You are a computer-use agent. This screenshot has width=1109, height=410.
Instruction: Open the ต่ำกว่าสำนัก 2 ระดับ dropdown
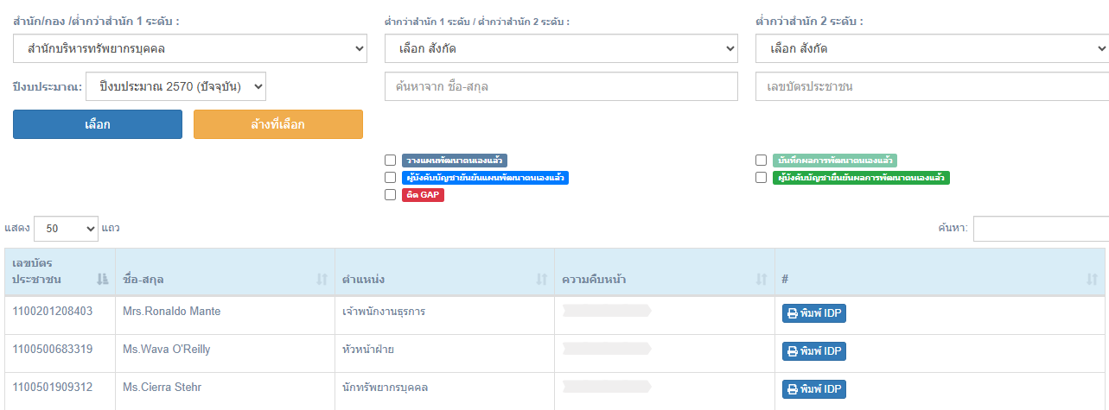[x=932, y=48]
